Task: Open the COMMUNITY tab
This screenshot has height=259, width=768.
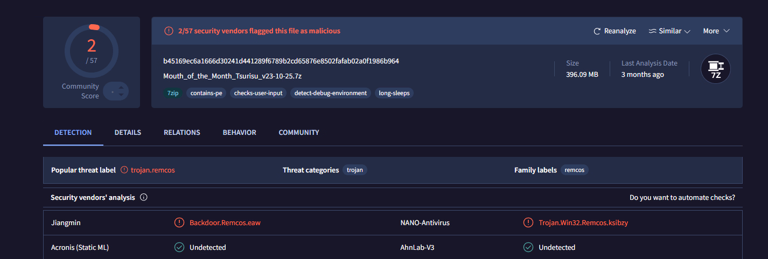Action: (x=299, y=132)
